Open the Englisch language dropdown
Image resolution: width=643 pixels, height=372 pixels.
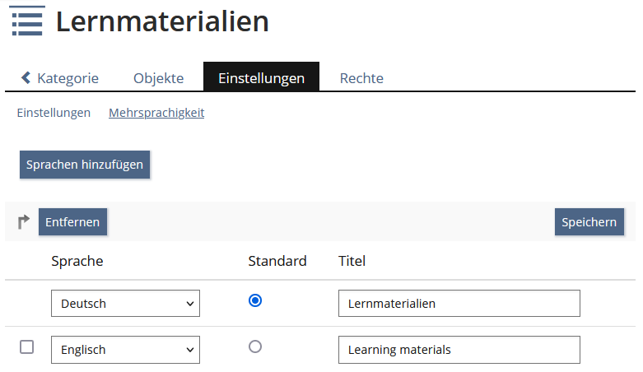pos(125,349)
